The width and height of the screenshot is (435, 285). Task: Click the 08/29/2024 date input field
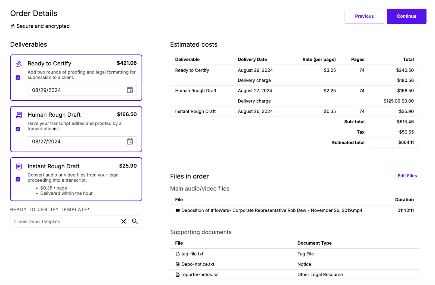[82, 90]
